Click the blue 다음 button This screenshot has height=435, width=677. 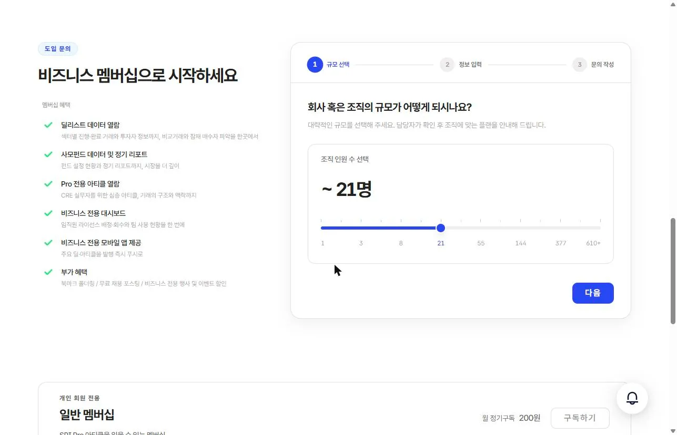(593, 293)
